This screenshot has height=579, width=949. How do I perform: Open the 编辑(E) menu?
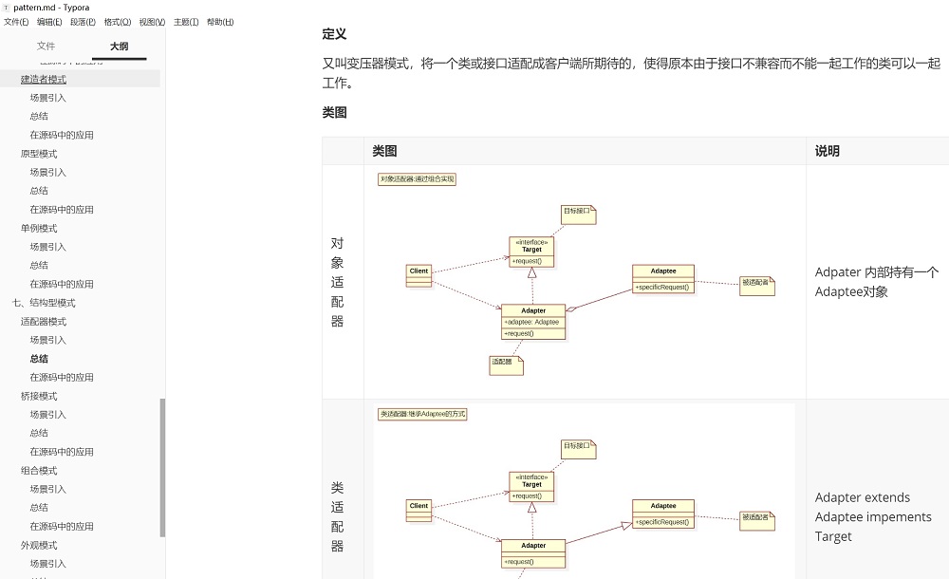[49, 22]
